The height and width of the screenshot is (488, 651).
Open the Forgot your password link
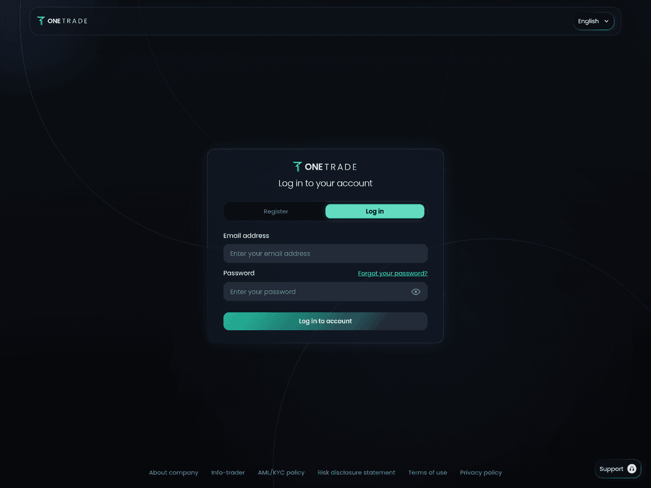click(393, 273)
